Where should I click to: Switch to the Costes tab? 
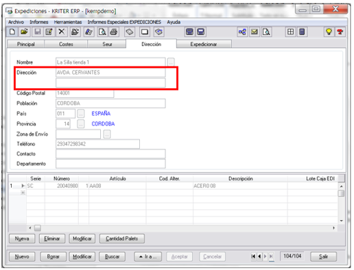tap(66, 44)
